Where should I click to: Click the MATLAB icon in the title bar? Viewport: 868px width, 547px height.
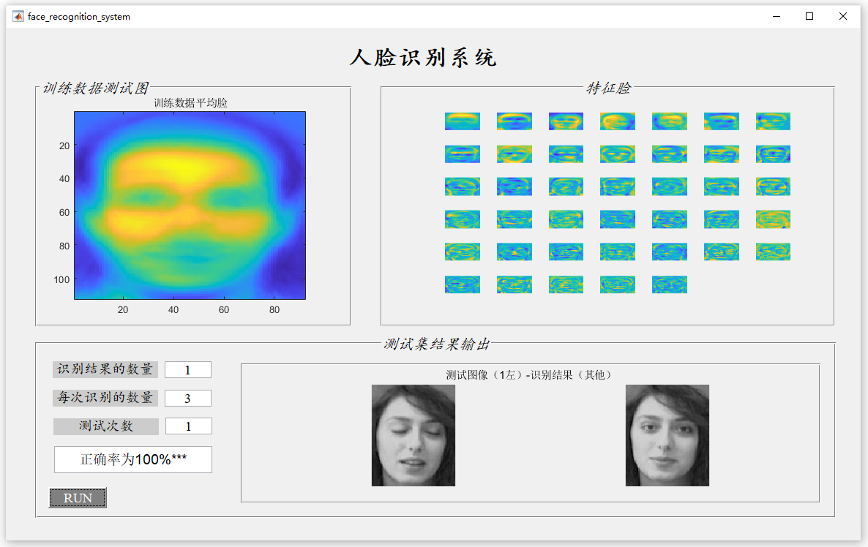coord(18,17)
